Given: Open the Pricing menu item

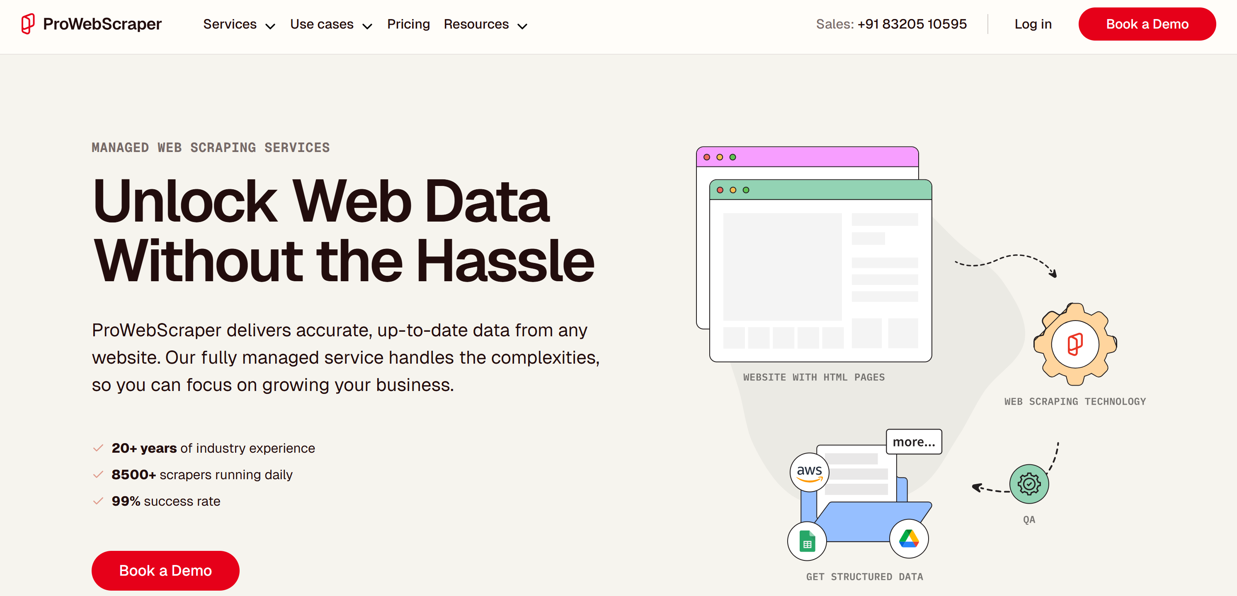Looking at the screenshot, I should click(408, 24).
